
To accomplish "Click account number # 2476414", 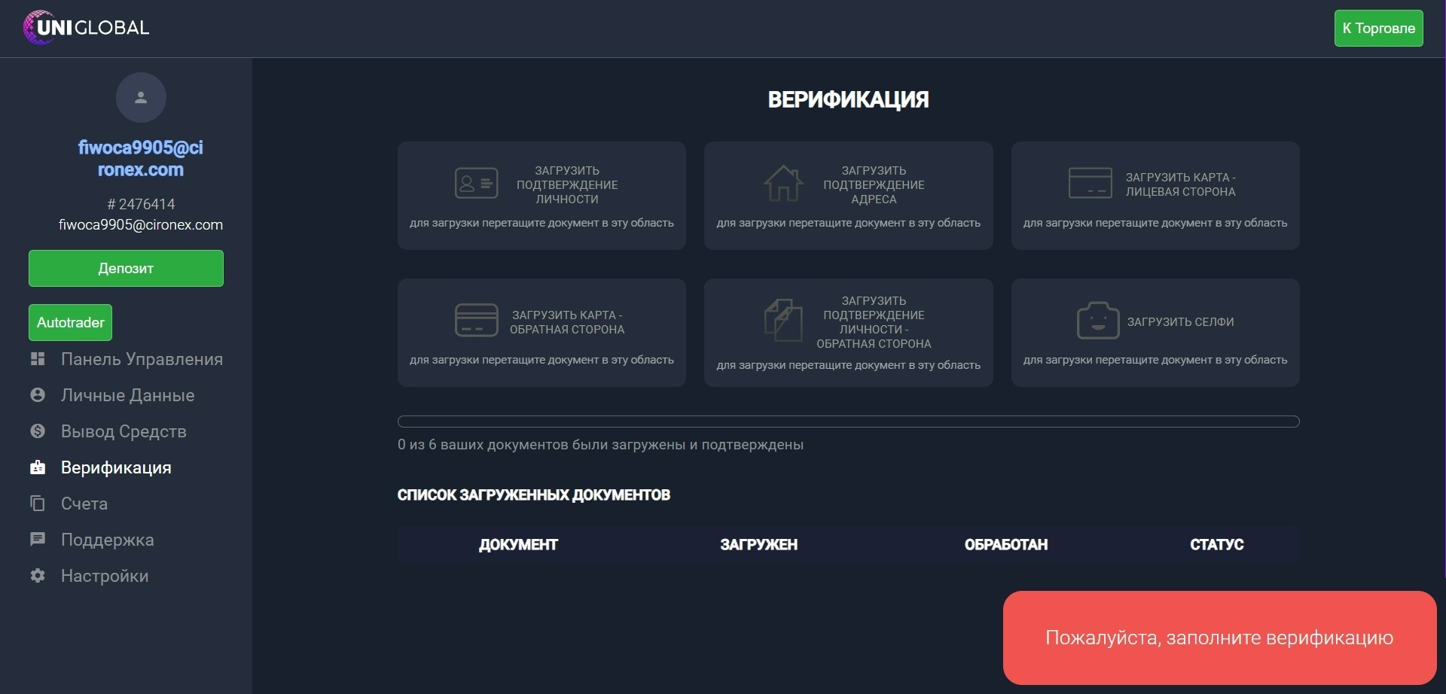I will pyautogui.click(x=141, y=204).
